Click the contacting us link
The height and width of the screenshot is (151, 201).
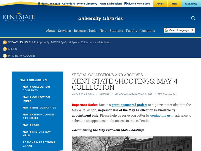click(160, 115)
